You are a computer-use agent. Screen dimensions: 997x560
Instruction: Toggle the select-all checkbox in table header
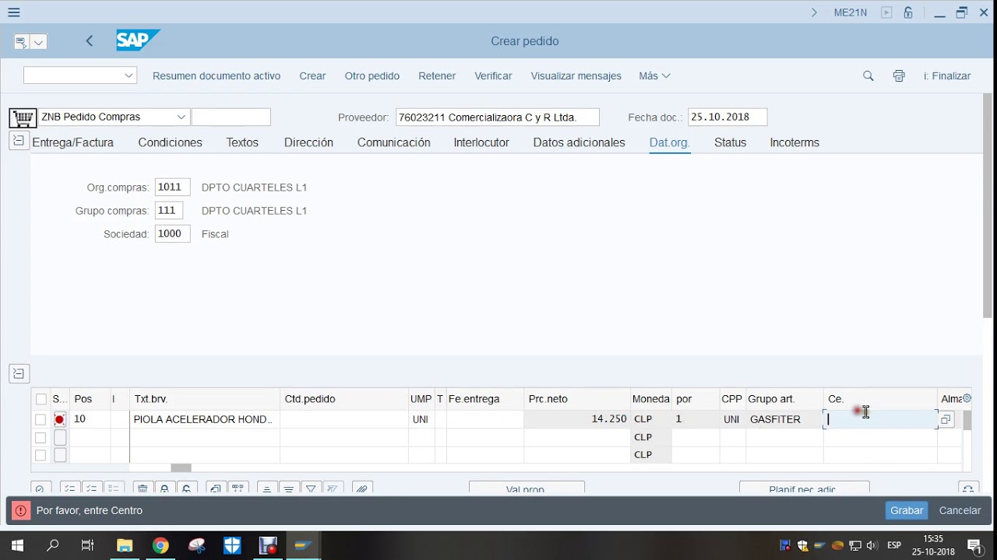[41, 399]
